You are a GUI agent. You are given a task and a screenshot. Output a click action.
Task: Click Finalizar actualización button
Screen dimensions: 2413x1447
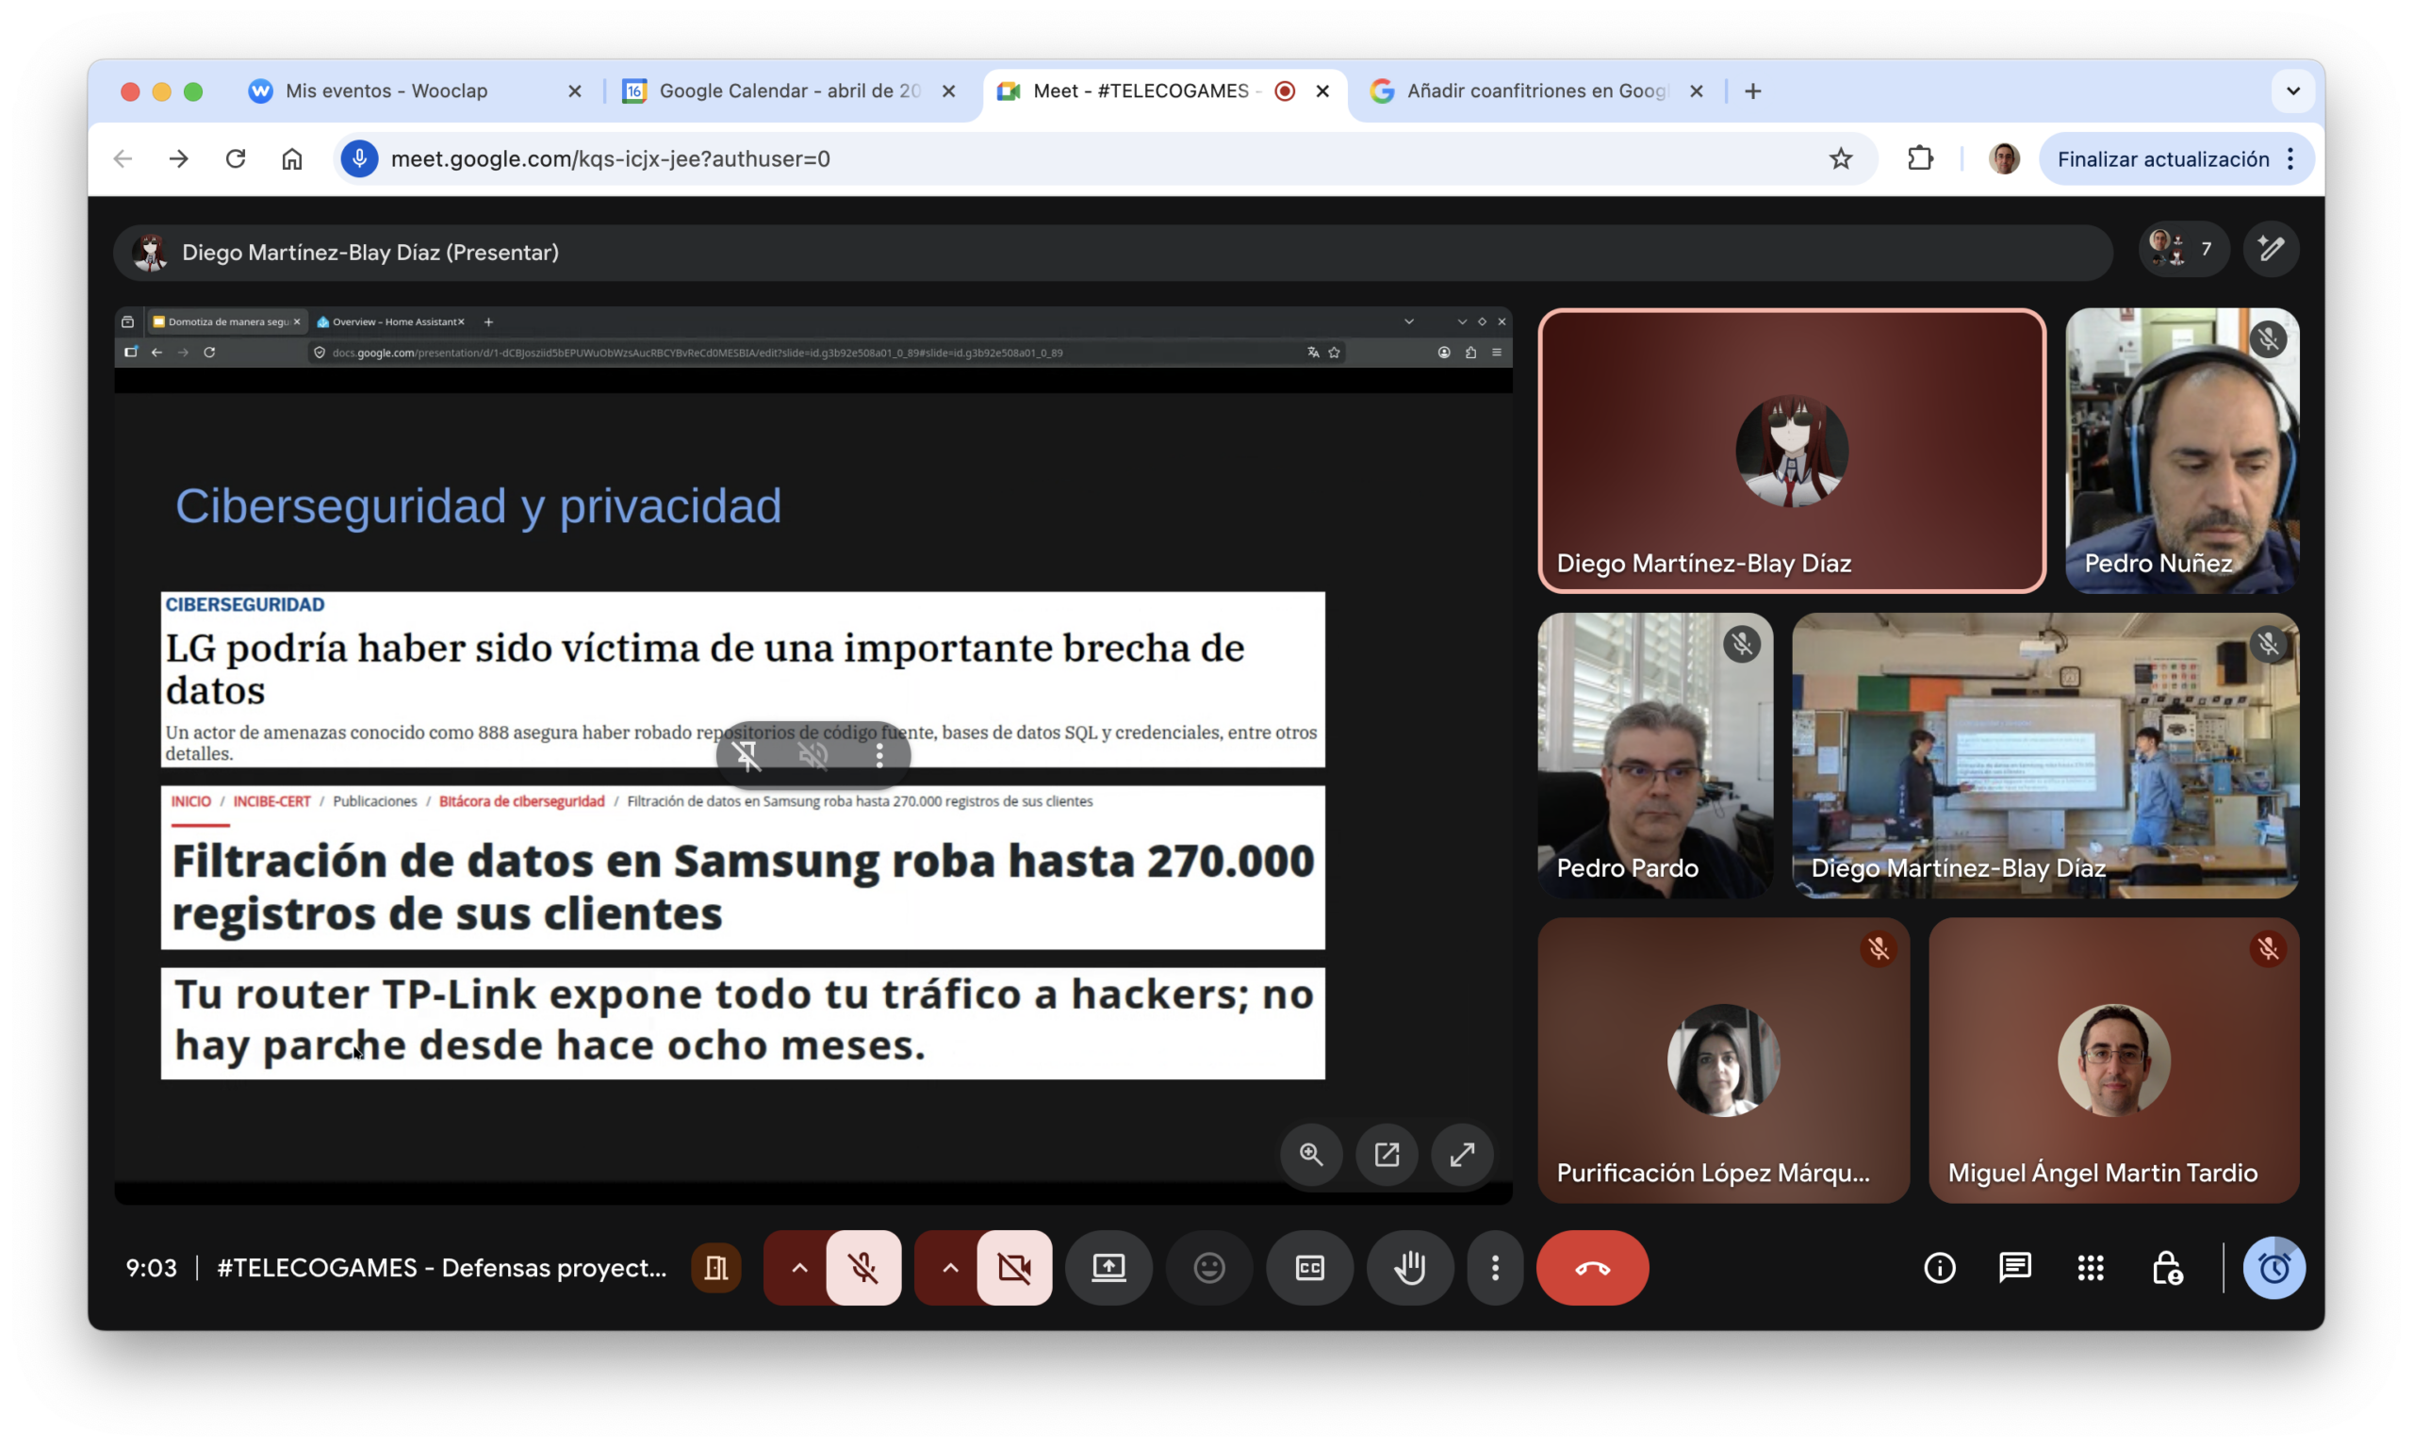point(2162,159)
